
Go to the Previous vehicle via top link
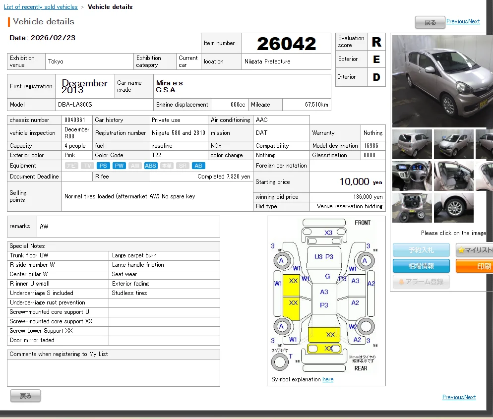[457, 21]
